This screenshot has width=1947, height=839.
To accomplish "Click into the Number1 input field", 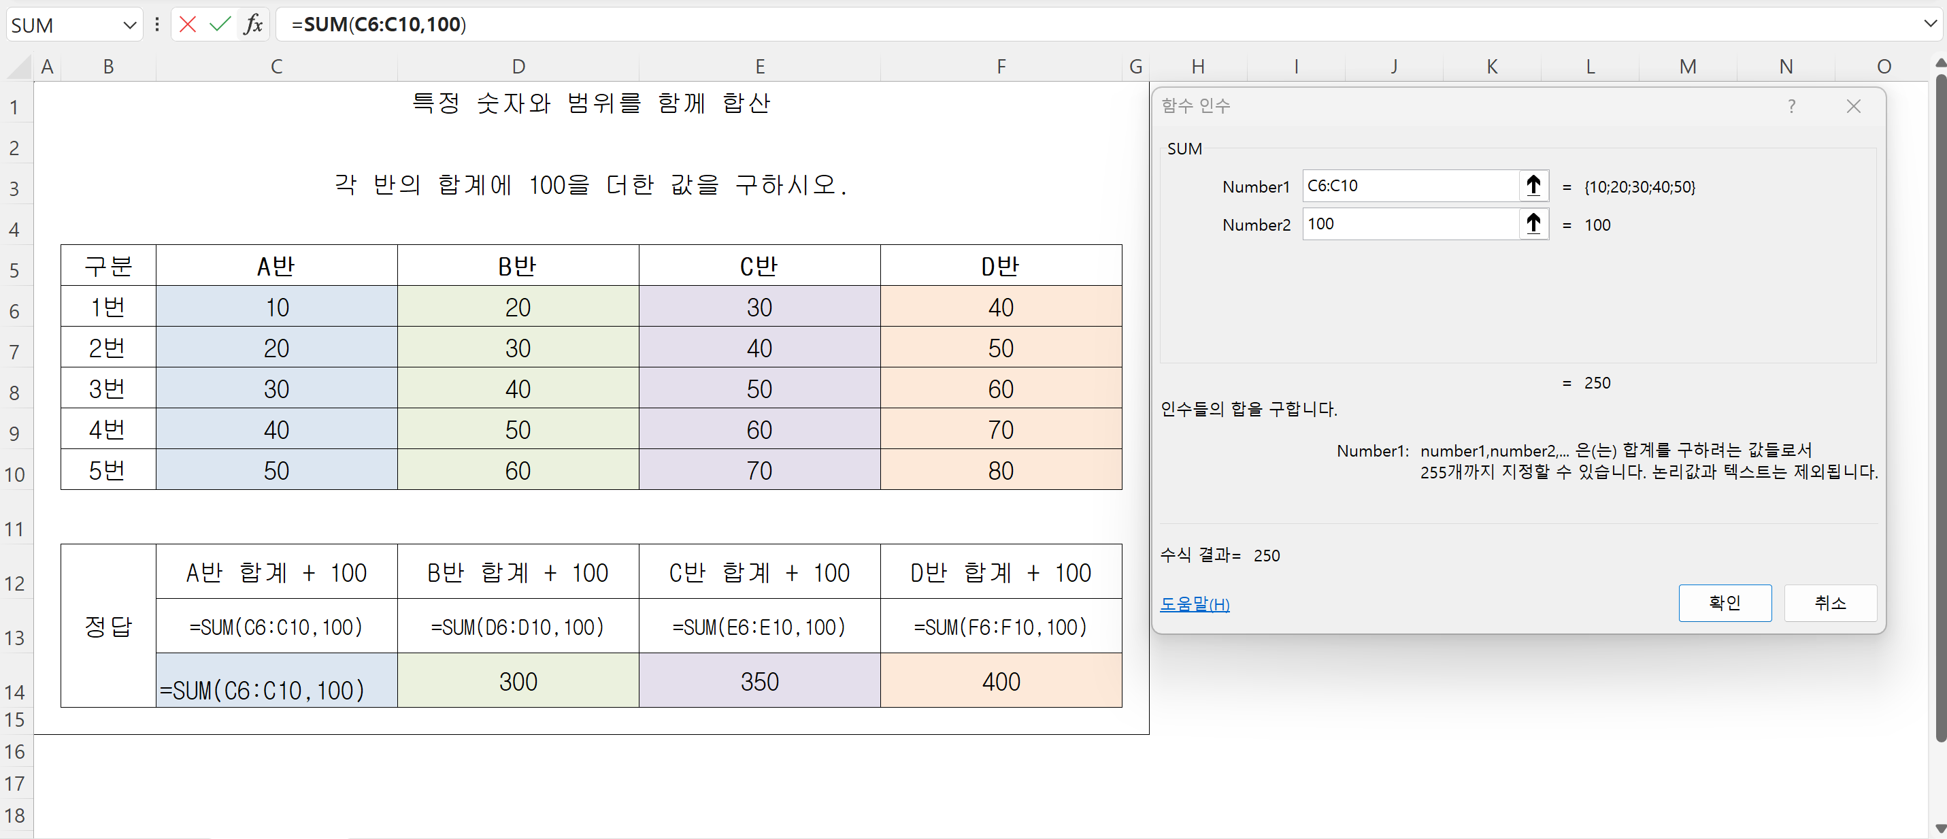I will [x=1410, y=186].
